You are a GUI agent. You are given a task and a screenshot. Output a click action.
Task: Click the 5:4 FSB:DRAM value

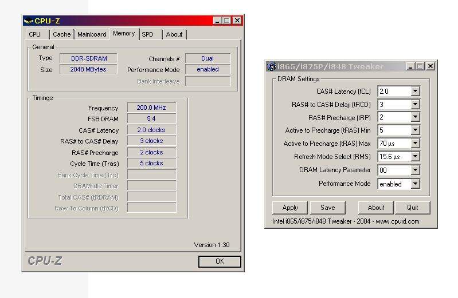[x=151, y=118]
